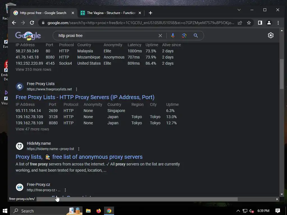Viewport: 287px width, 215px height.
Task: Click IP address 41.76.145.18
Action: click(x=27, y=57)
